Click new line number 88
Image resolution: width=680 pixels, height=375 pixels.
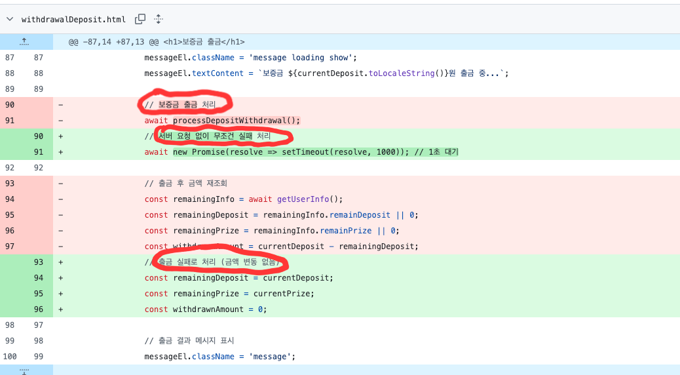(39, 73)
